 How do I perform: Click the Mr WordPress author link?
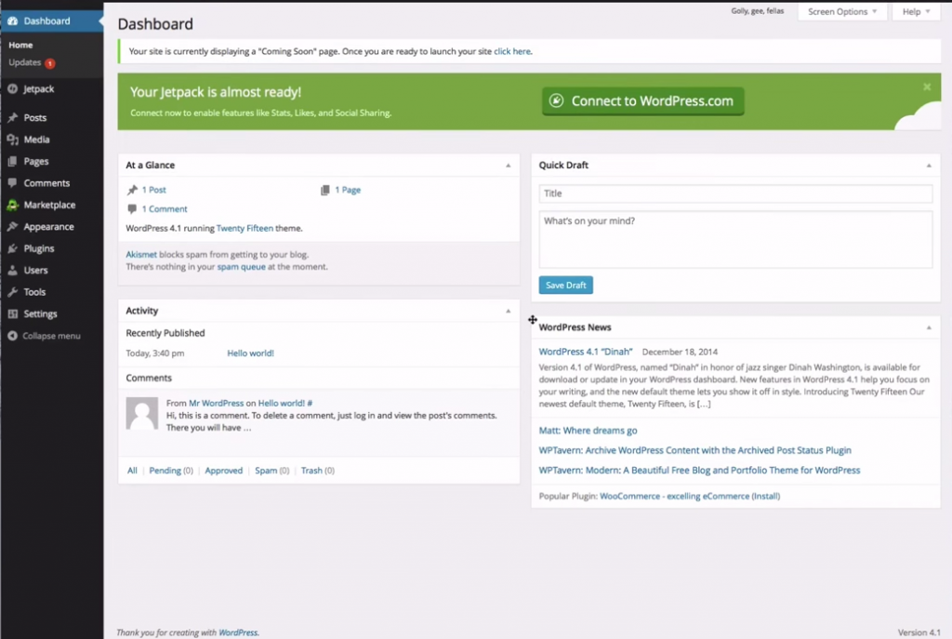click(x=216, y=403)
